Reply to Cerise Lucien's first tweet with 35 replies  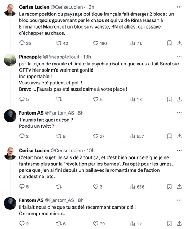[25, 43]
